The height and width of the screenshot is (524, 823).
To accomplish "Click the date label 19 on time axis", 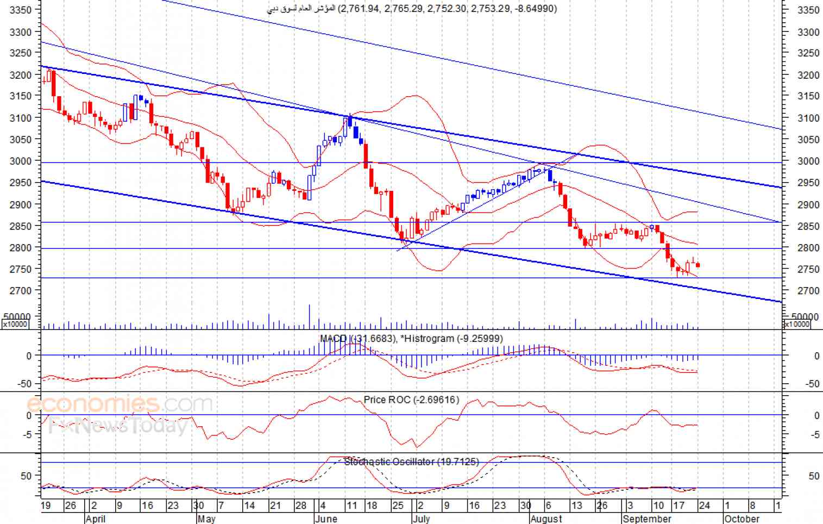I will [x=46, y=506].
